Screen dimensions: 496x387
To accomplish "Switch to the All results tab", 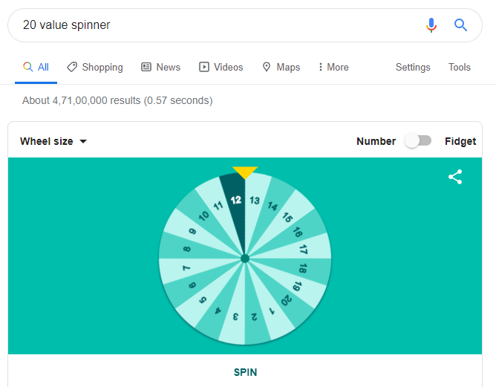I will [36, 67].
